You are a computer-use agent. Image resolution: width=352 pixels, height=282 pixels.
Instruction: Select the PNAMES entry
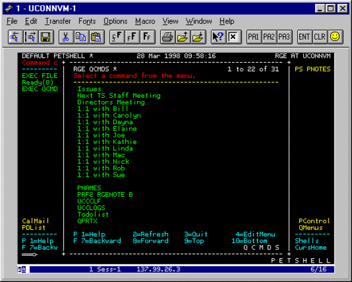89,188
